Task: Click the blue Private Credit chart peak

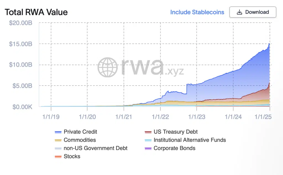Action: pyautogui.click(x=269, y=44)
